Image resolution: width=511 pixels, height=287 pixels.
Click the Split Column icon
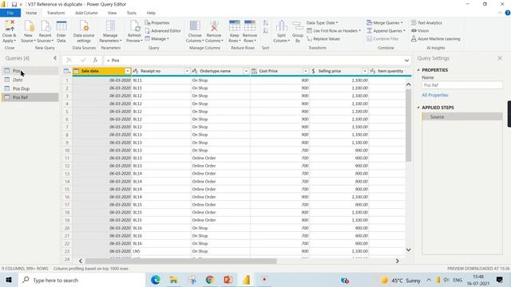[281, 26]
